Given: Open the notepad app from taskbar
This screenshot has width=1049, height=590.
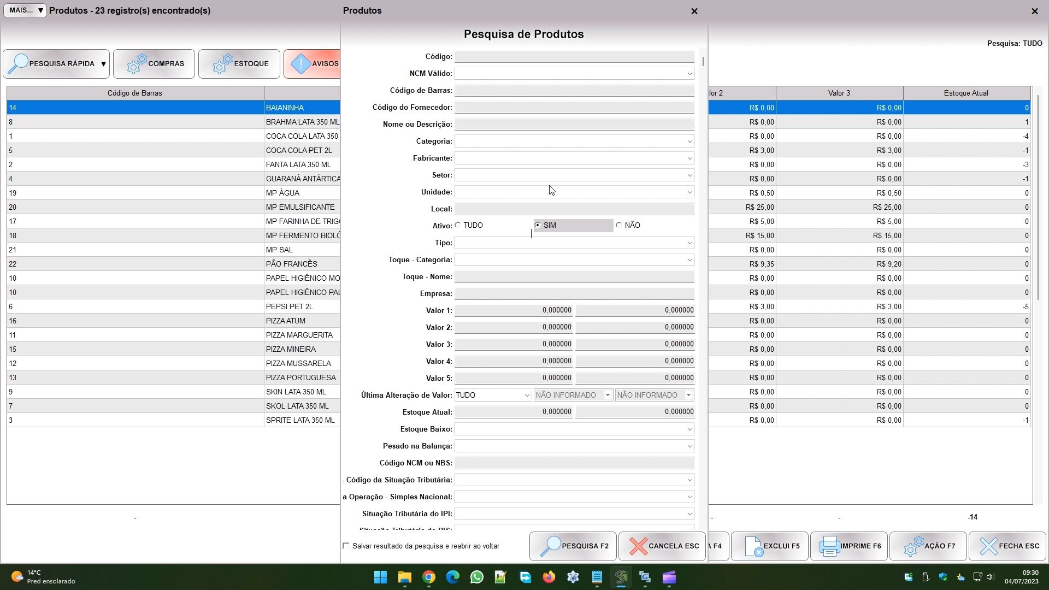Looking at the screenshot, I should (597, 577).
